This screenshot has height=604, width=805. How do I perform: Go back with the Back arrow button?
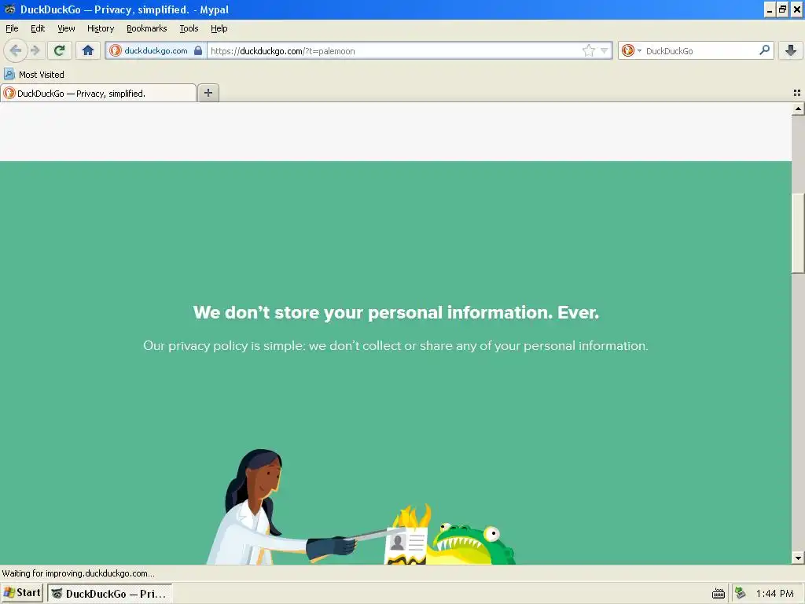click(16, 50)
